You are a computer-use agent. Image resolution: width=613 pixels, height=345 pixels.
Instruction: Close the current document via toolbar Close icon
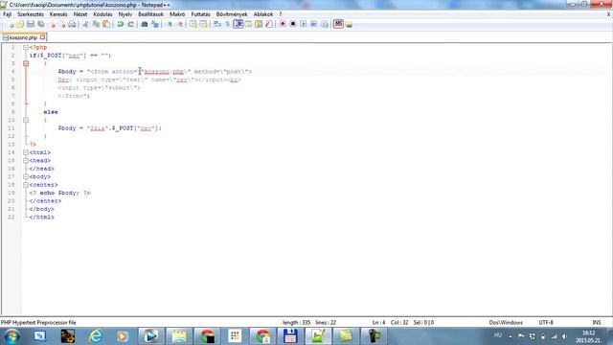53,24
